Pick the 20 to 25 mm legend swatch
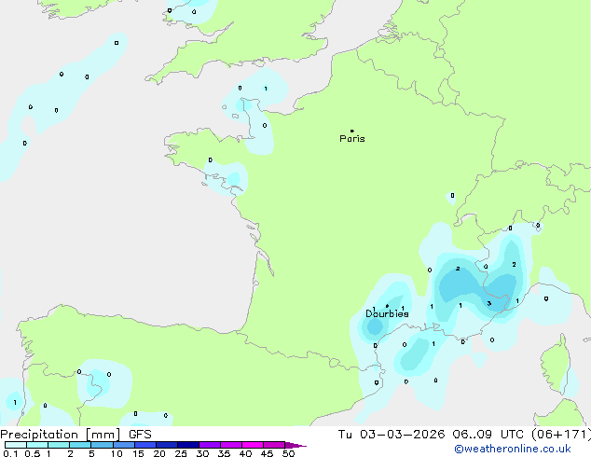This screenshot has height=457, width=591. coord(166,445)
